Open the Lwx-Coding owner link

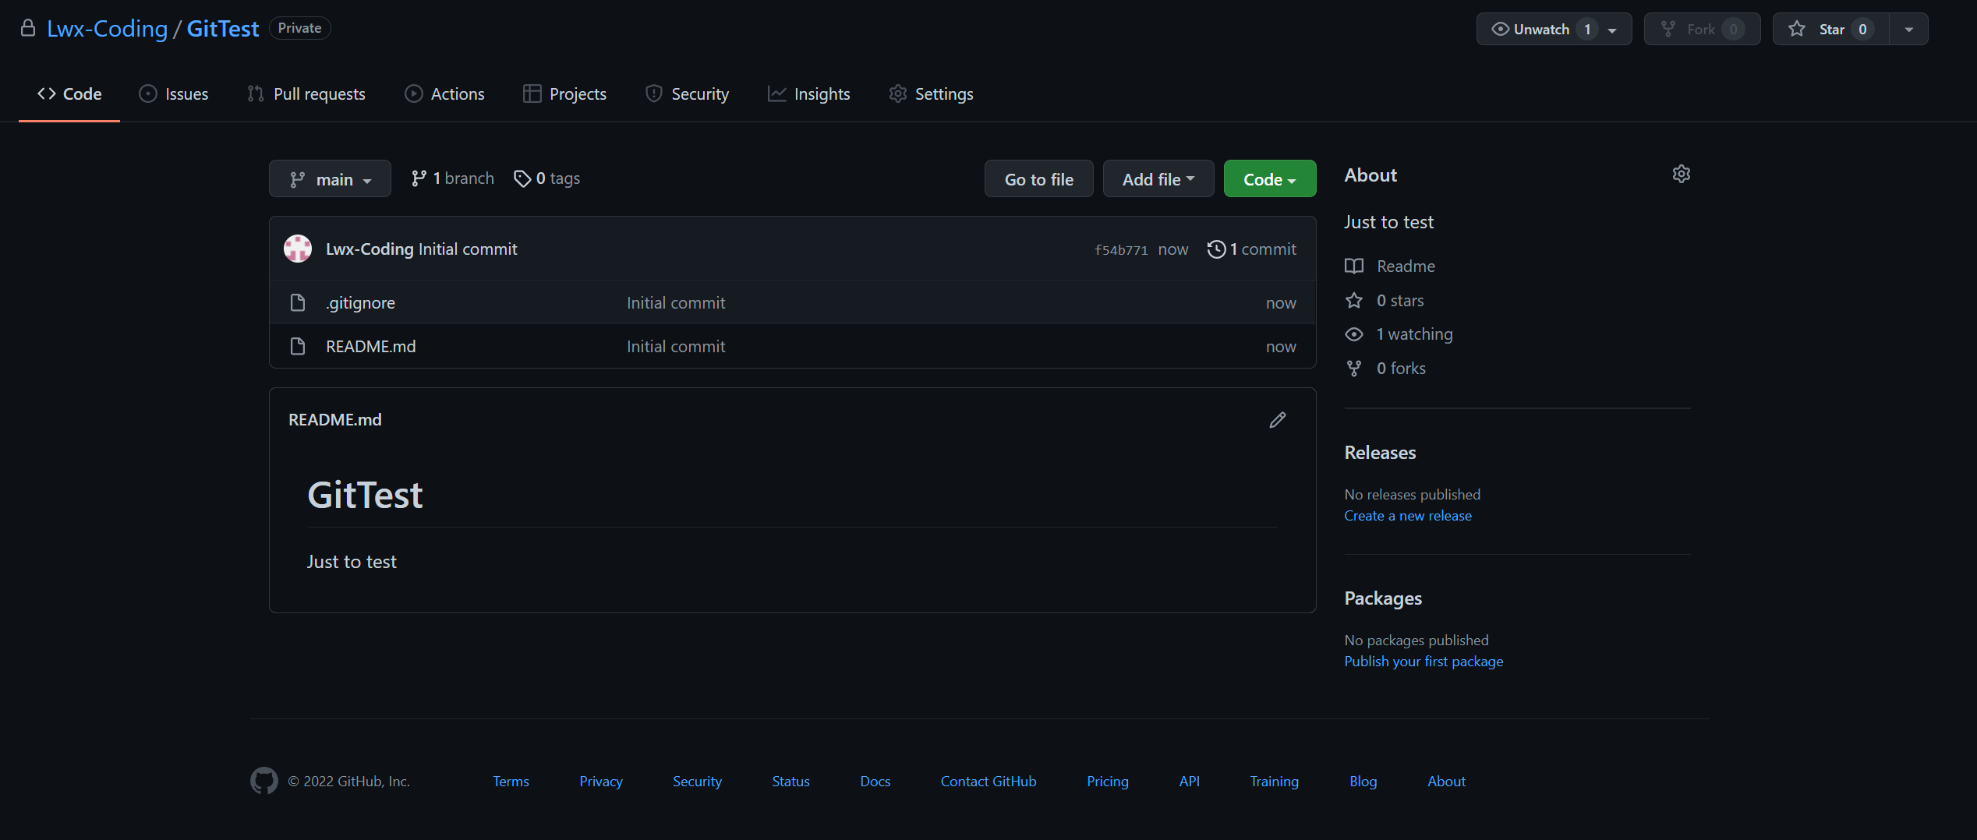(107, 29)
